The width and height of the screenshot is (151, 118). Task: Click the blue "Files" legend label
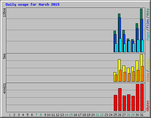[148, 24]
